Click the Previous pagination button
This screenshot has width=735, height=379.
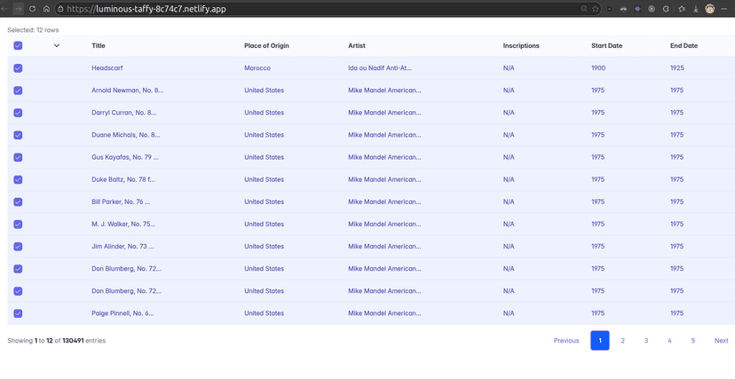tap(566, 341)
